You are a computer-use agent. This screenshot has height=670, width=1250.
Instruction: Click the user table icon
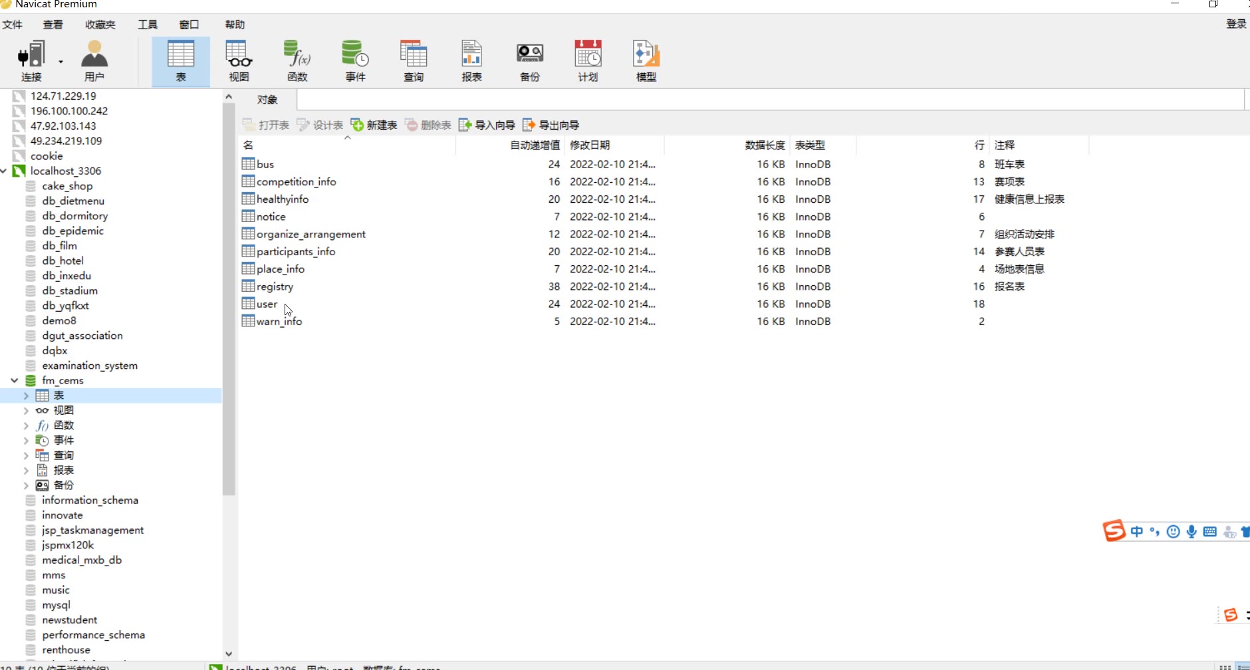(x=249, y=303)
